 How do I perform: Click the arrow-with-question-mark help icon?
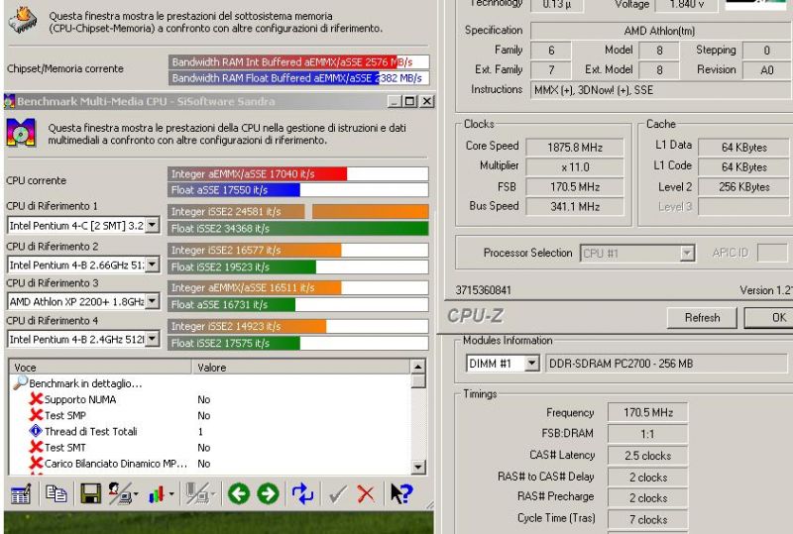401,493
